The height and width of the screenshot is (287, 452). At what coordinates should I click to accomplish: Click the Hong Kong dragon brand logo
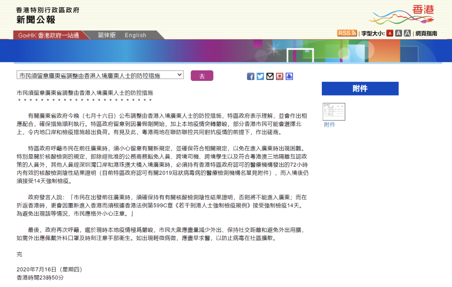click(402, 15)
